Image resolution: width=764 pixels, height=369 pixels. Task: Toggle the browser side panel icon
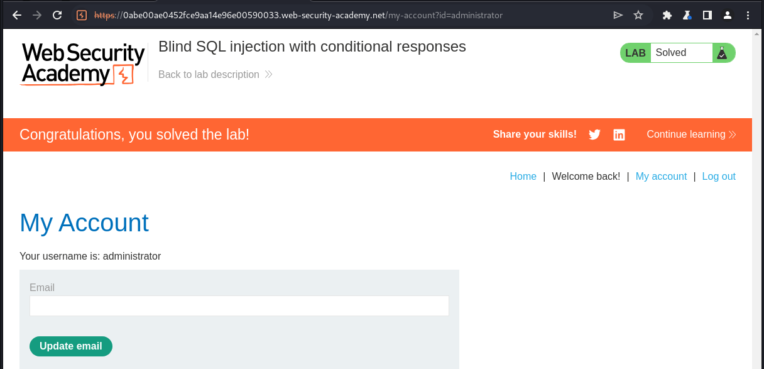[x=707, y=15]
